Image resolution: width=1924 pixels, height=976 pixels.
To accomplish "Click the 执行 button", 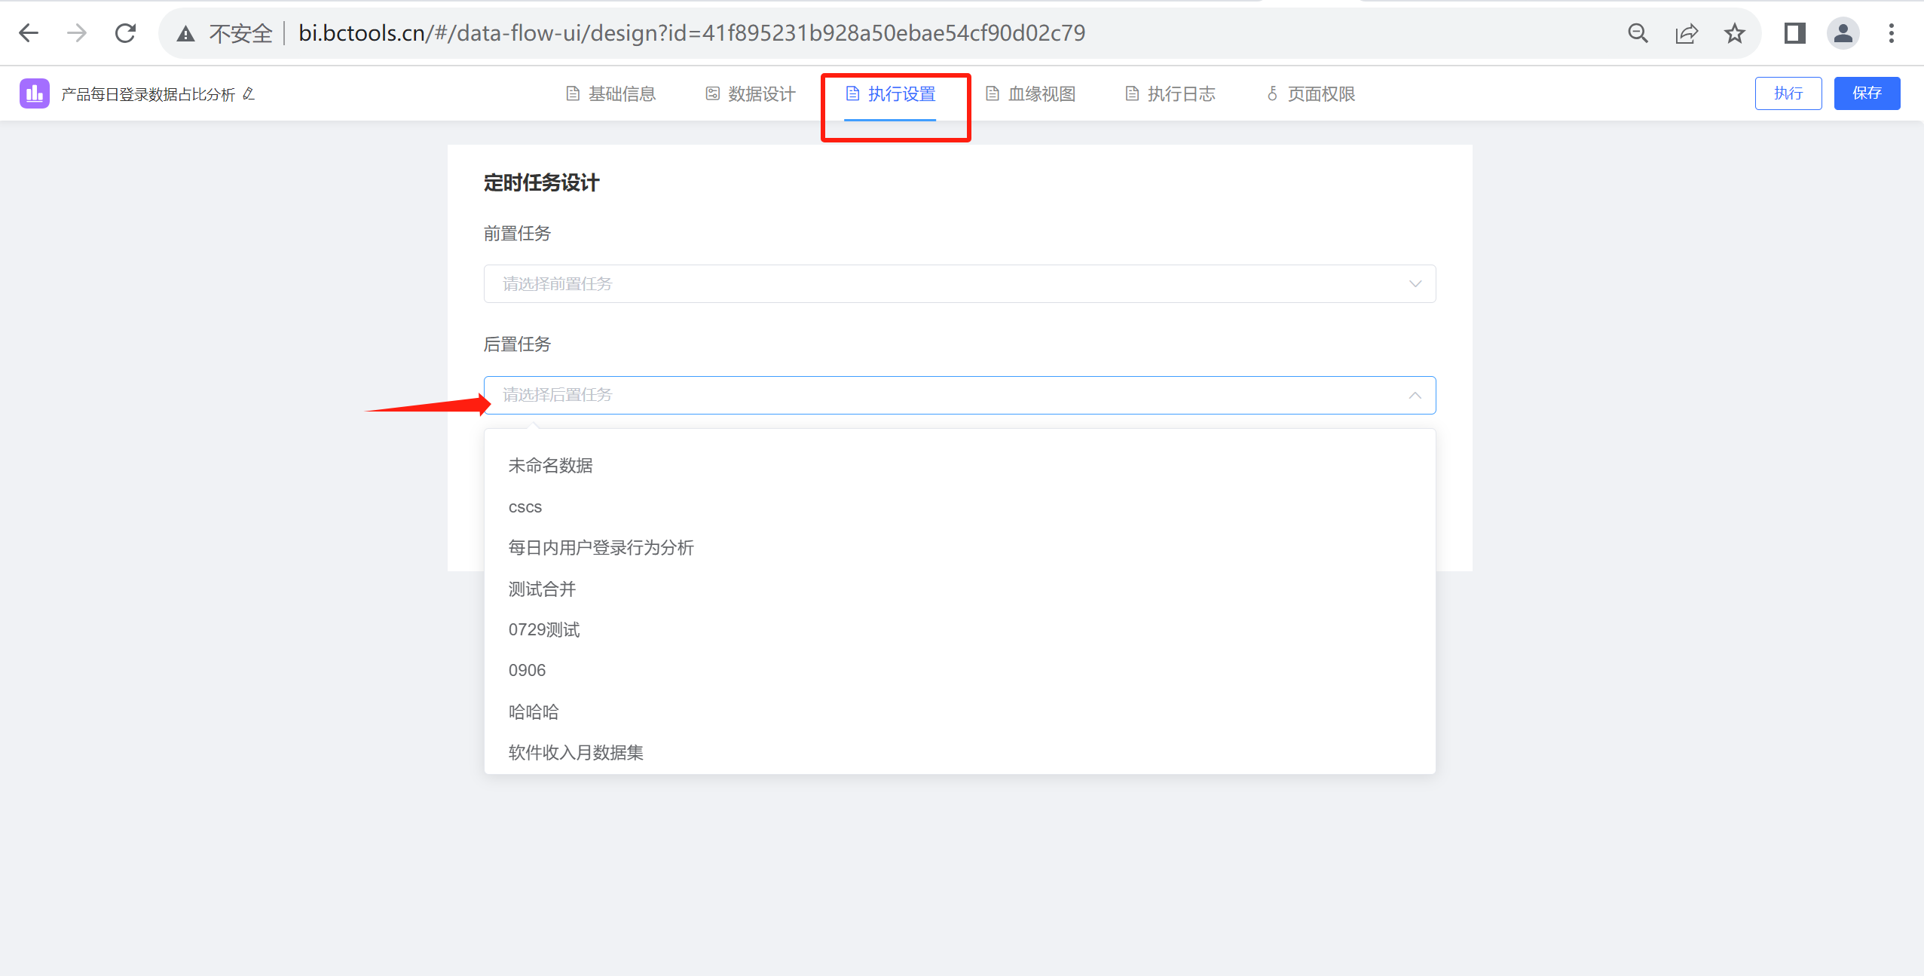I will 1788,93.
